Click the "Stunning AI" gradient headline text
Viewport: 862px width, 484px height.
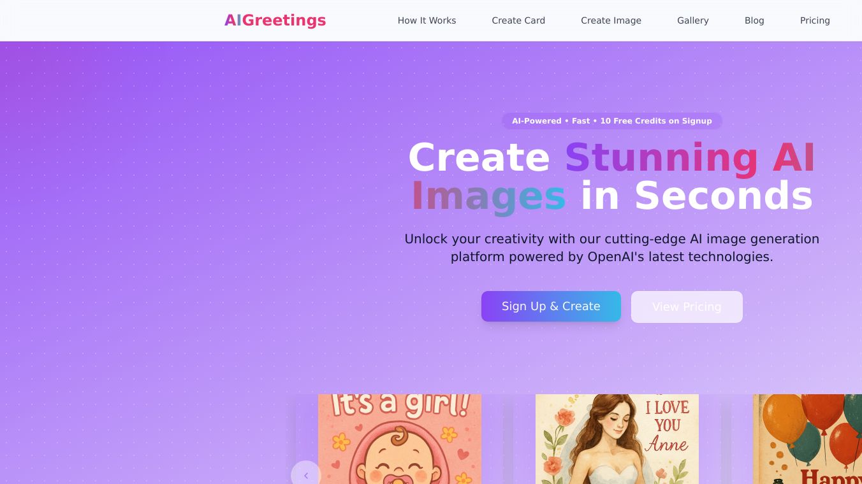690,157
